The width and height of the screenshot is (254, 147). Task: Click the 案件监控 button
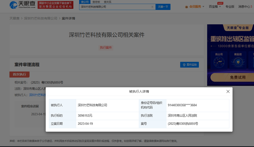click(189, 65)
